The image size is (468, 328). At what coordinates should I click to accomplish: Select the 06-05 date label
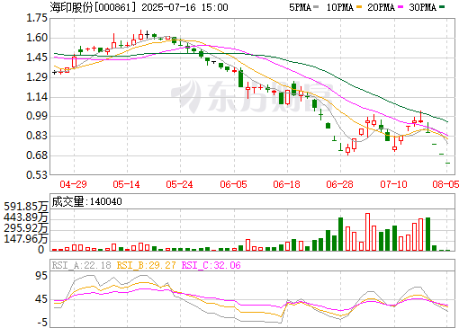click(x=233, y=184)
